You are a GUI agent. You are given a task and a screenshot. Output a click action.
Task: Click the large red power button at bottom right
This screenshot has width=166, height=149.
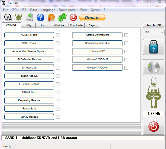point(153,127)
